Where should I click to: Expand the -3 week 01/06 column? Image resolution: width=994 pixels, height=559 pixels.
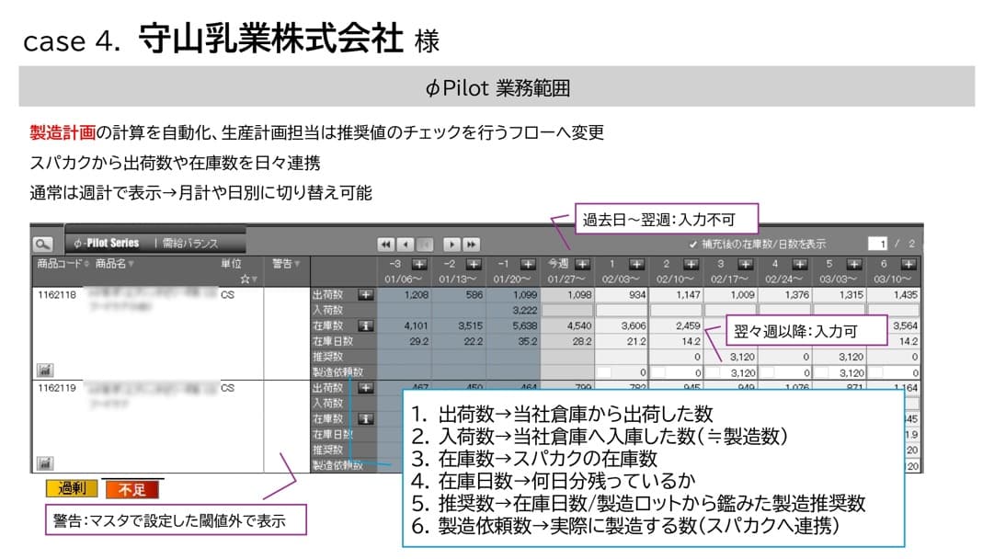pos(419,264)
